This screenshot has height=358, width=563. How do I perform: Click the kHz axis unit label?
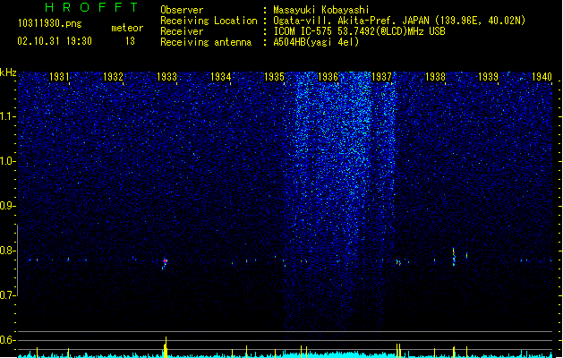8,72
